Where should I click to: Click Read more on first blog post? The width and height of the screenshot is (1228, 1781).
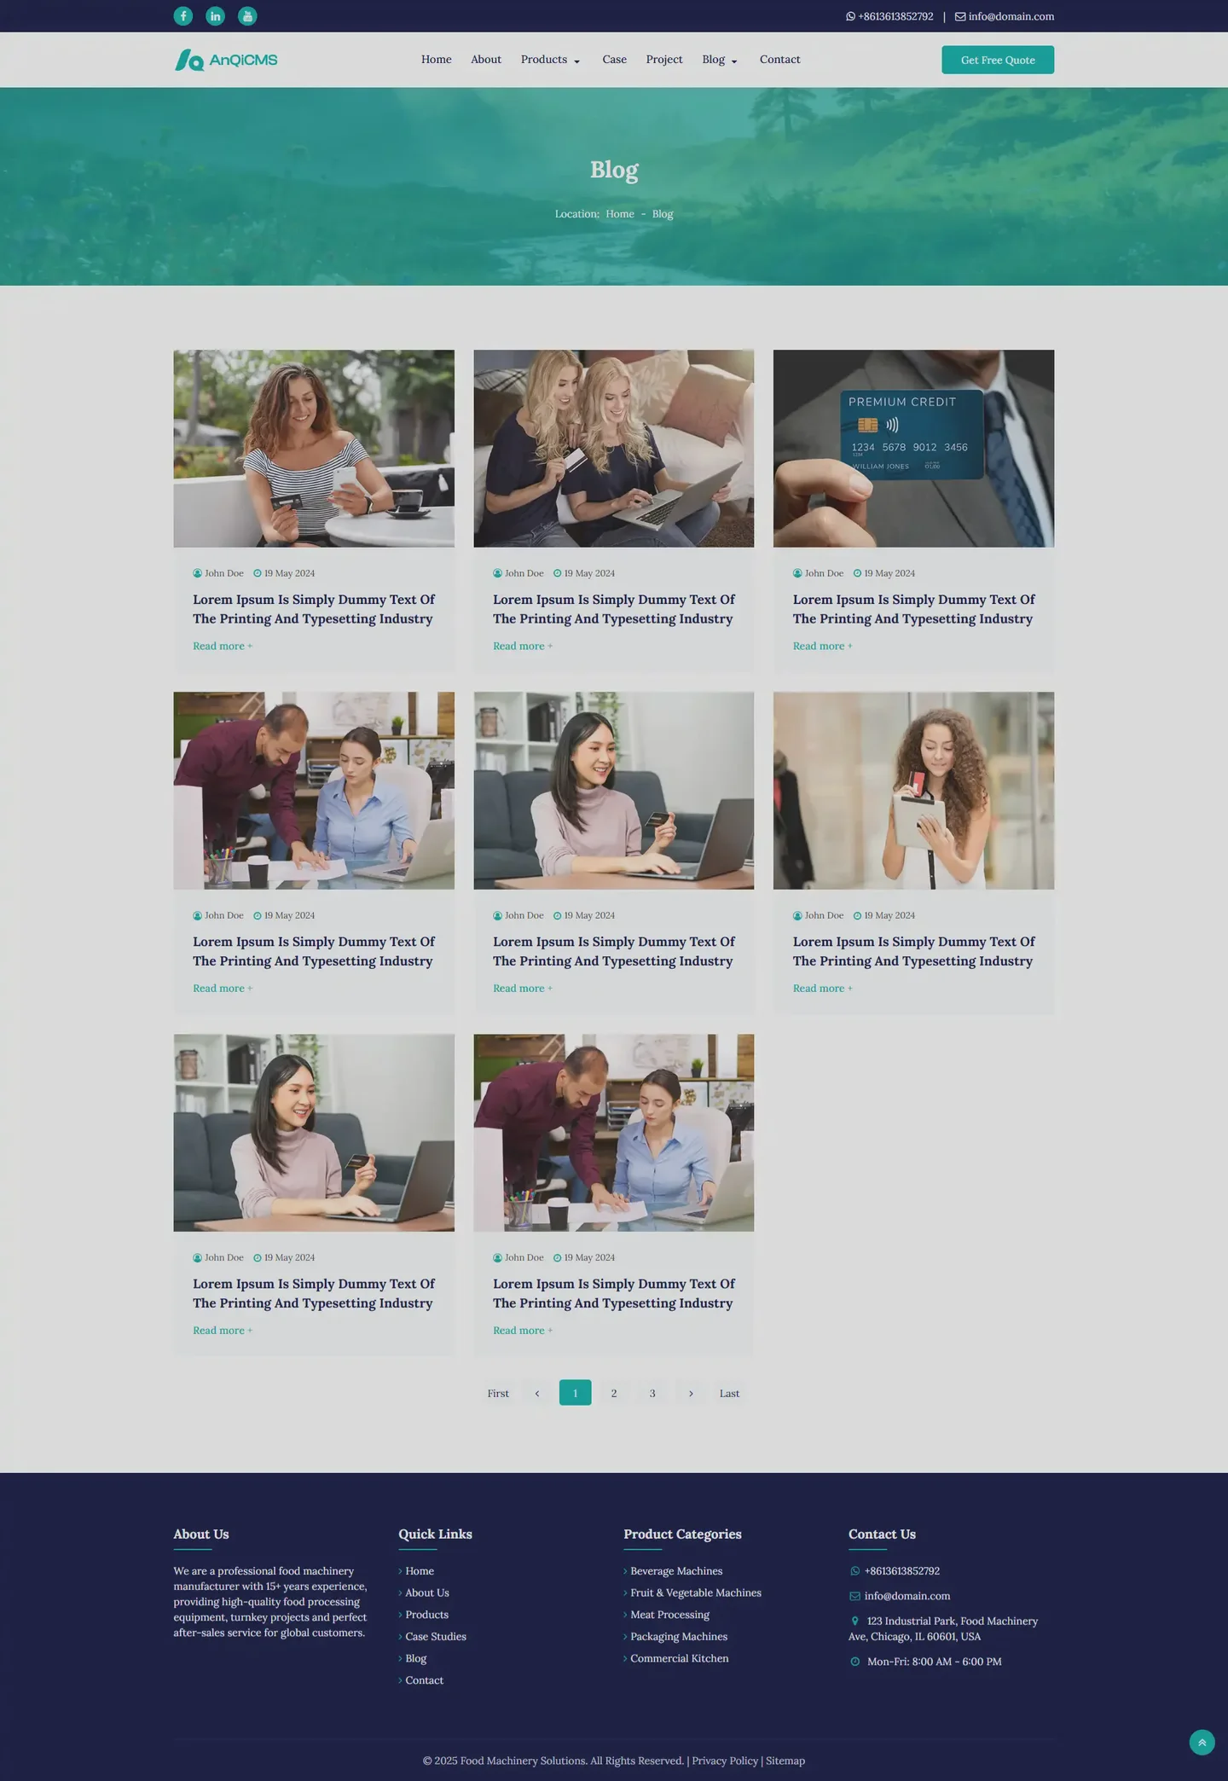[x=222, y=646]
